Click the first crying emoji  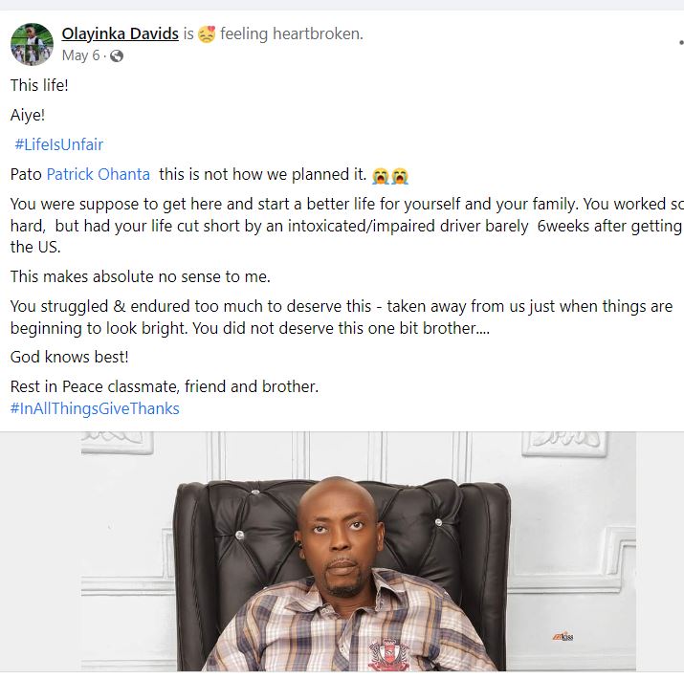click(x=381, y=176)
